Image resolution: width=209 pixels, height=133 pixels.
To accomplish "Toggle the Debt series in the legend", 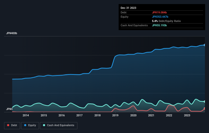I will click(x=12, y=125).
